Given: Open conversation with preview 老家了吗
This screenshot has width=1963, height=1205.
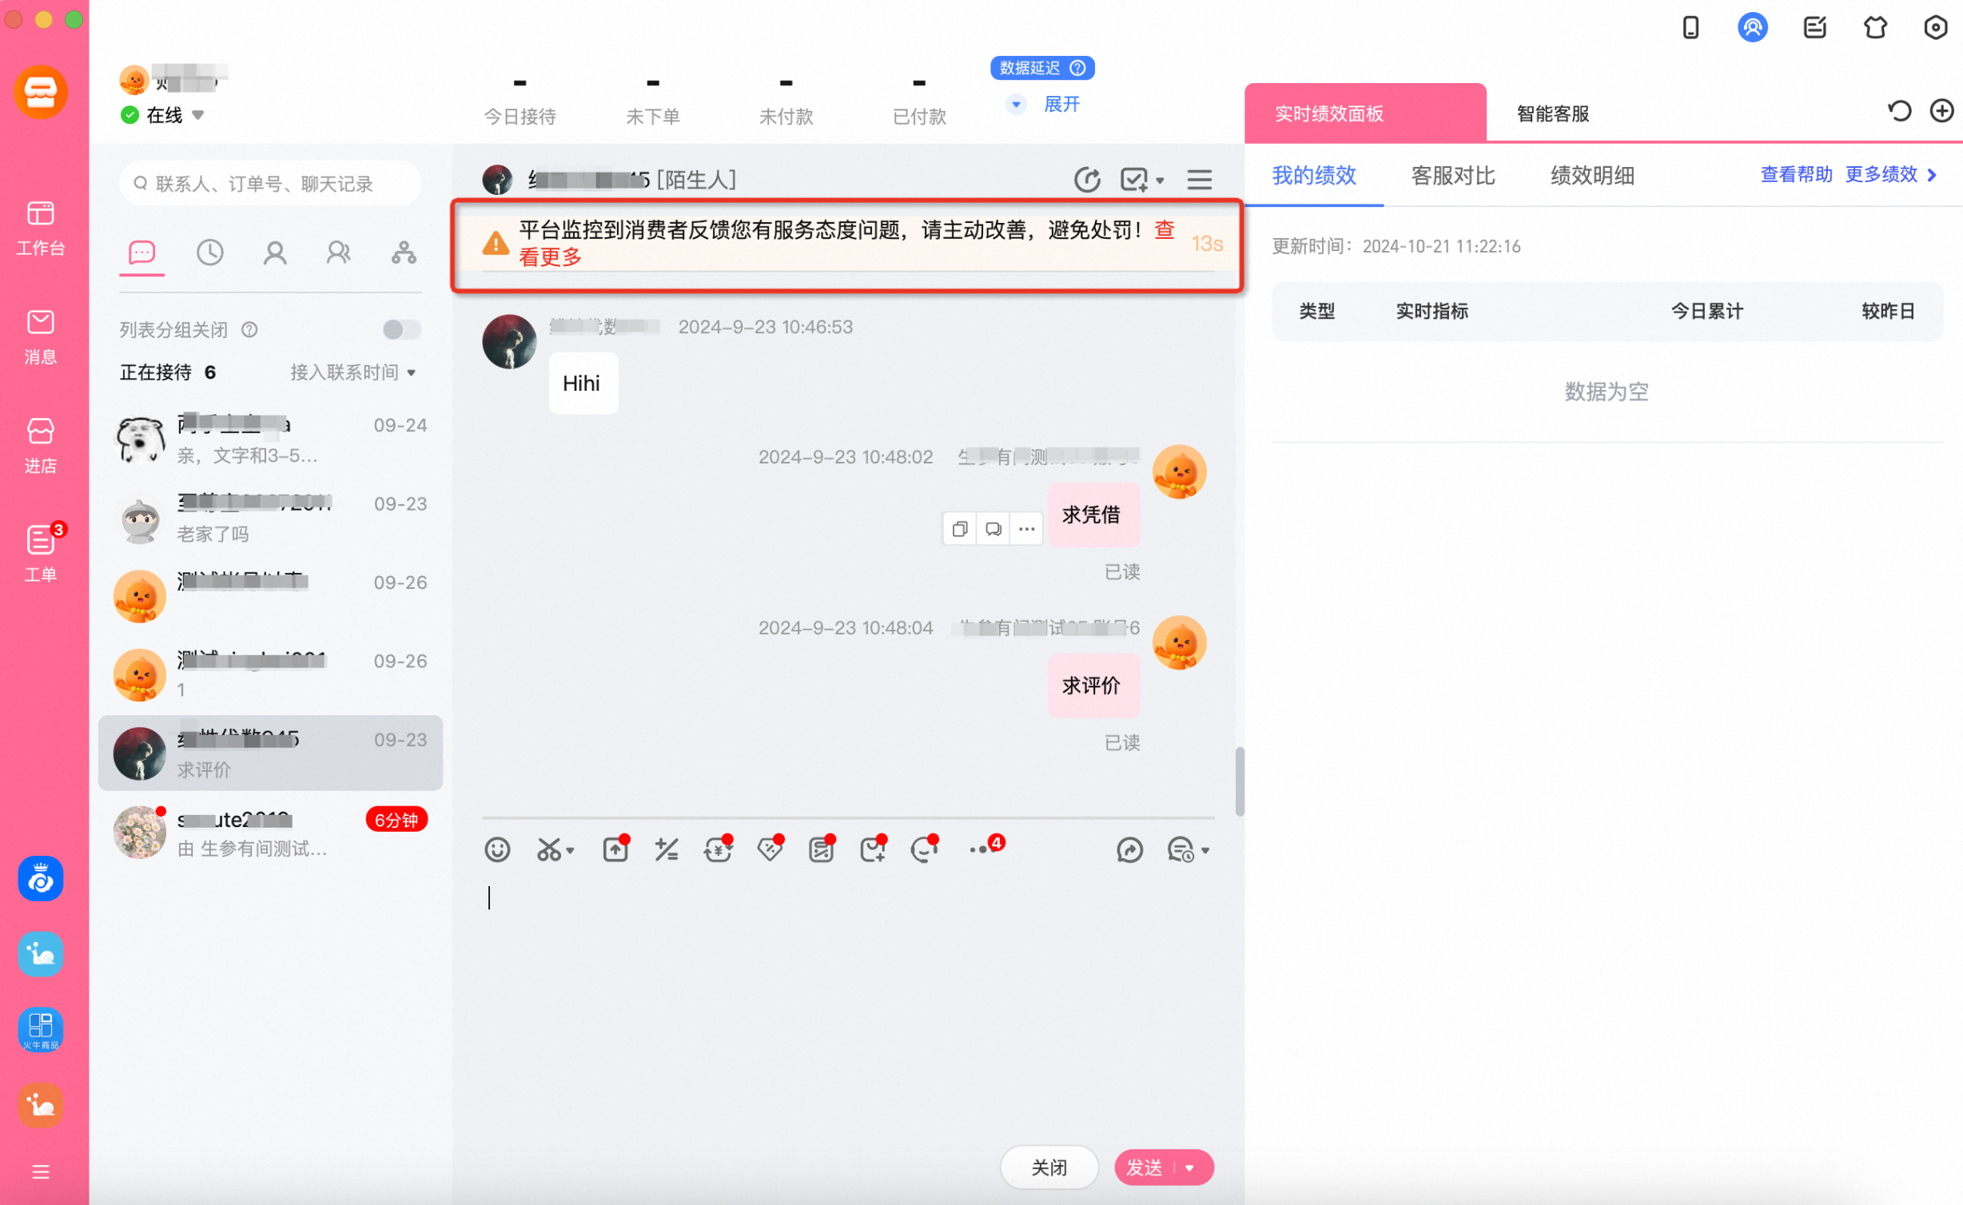Looking at the screenshot, I should [x=270, y=518].
